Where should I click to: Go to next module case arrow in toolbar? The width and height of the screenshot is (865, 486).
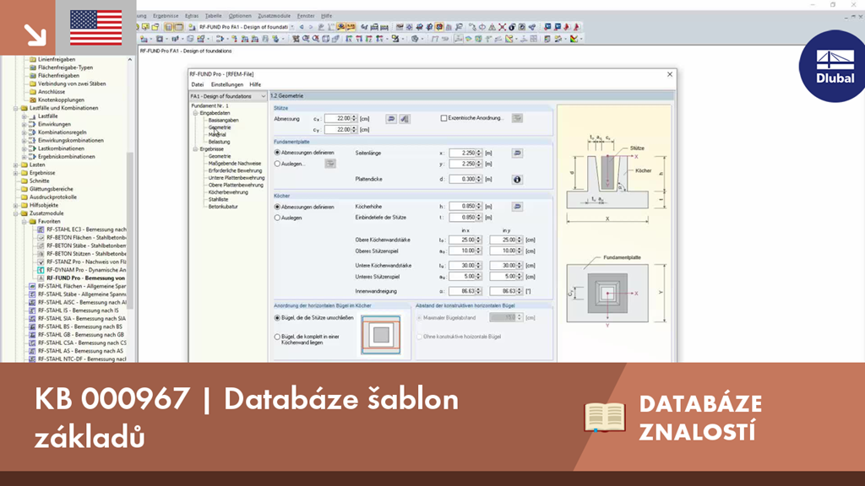311,26
